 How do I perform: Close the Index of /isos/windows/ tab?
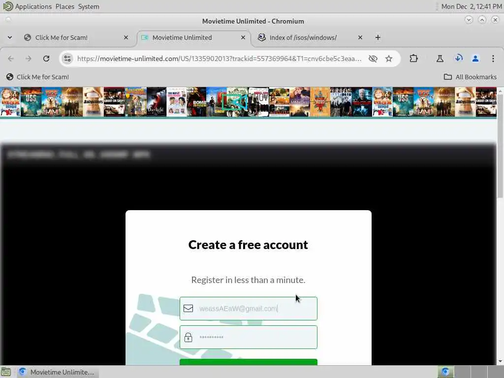click(360, 37)
